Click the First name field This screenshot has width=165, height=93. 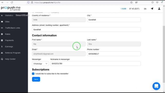click(59, 44)
